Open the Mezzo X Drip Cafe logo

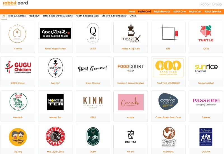coord(130,33)
